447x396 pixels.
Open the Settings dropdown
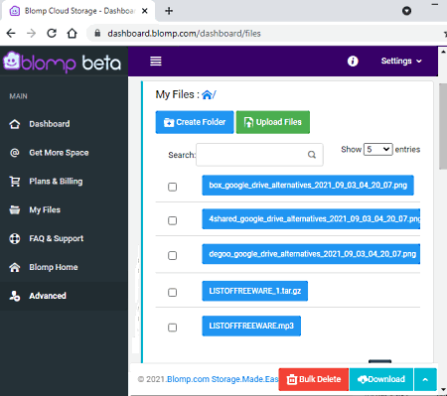click(x=401, y=61)
